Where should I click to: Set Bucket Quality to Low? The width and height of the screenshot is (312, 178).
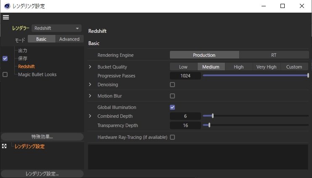183,67
